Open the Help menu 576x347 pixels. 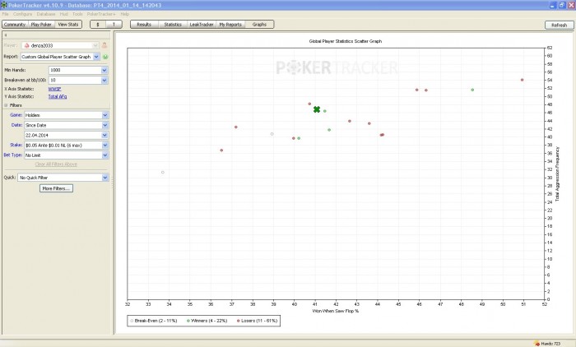click(x=124, y=14)
